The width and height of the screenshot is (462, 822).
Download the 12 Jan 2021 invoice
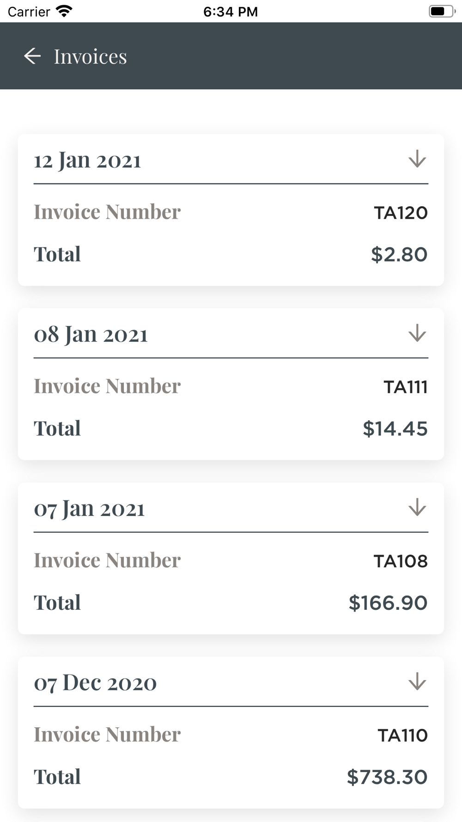417,159
